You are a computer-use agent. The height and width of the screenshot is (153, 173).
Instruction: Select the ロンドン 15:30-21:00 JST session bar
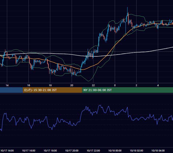pos(52,90)
